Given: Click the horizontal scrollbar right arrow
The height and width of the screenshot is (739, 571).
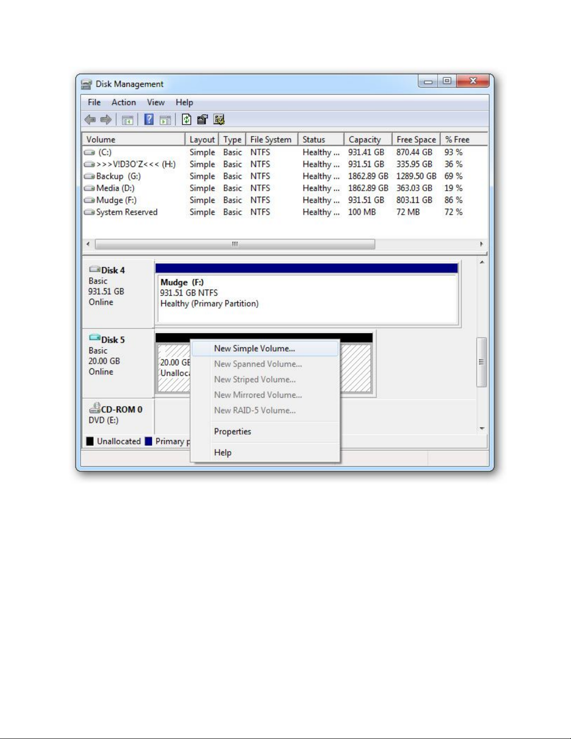Looking at the screenshot, I should (x=482, y=244).
